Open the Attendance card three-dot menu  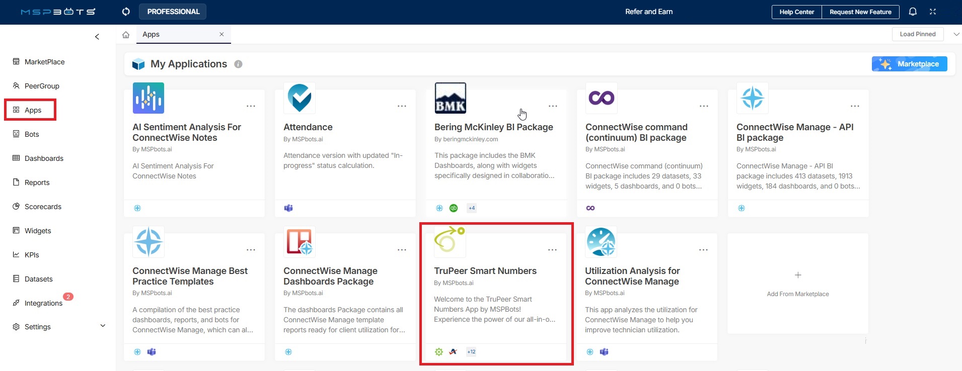[402, 106]
